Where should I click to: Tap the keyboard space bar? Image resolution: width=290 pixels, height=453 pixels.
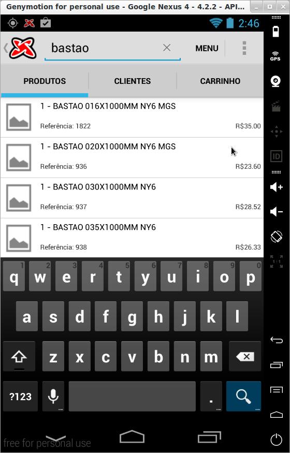(132, 396)
